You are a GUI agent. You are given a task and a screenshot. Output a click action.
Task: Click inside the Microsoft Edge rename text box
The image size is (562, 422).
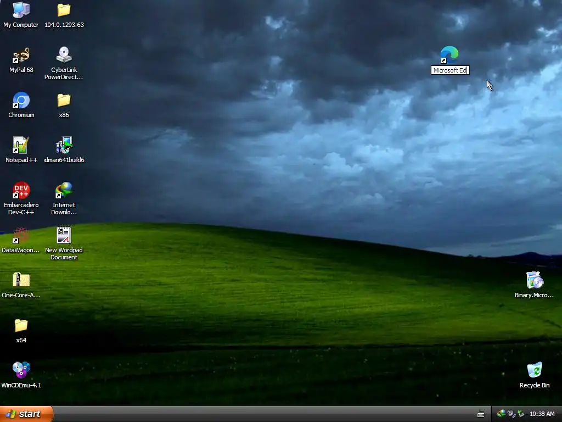[450, 70]
